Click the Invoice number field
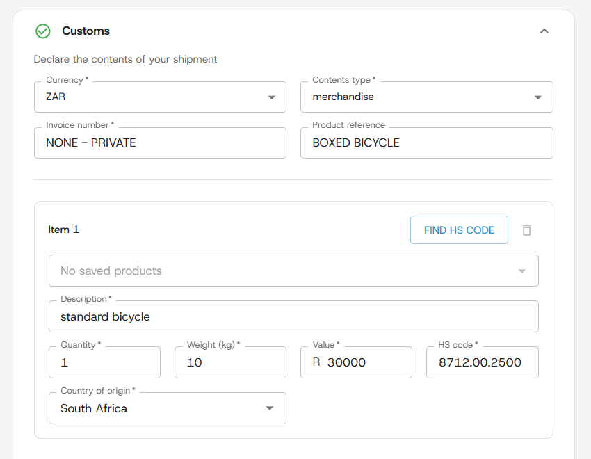591x459 pixels. tap(160, 143)
